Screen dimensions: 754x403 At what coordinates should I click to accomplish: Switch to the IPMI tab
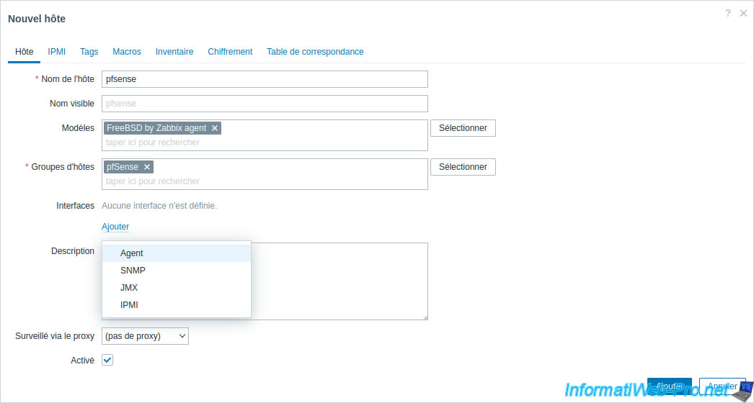click(x=57, y=52)
